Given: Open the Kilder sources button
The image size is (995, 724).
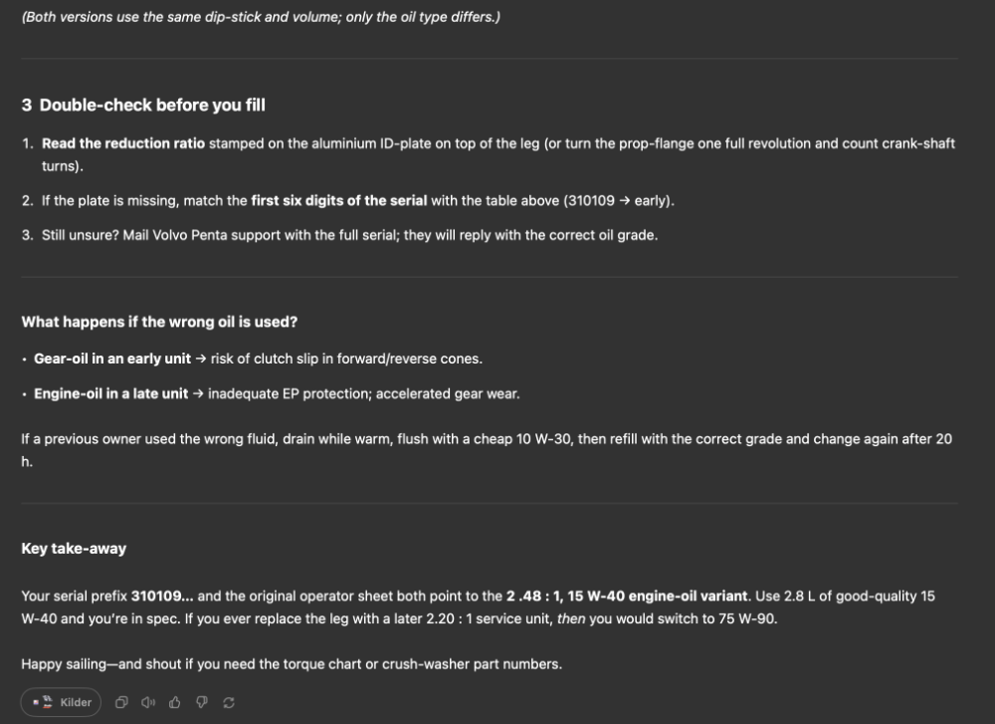Looking at the screenshot, I should click(61, 702).
